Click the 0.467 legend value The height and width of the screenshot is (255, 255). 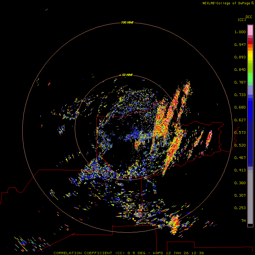click(x=240, y=158)
